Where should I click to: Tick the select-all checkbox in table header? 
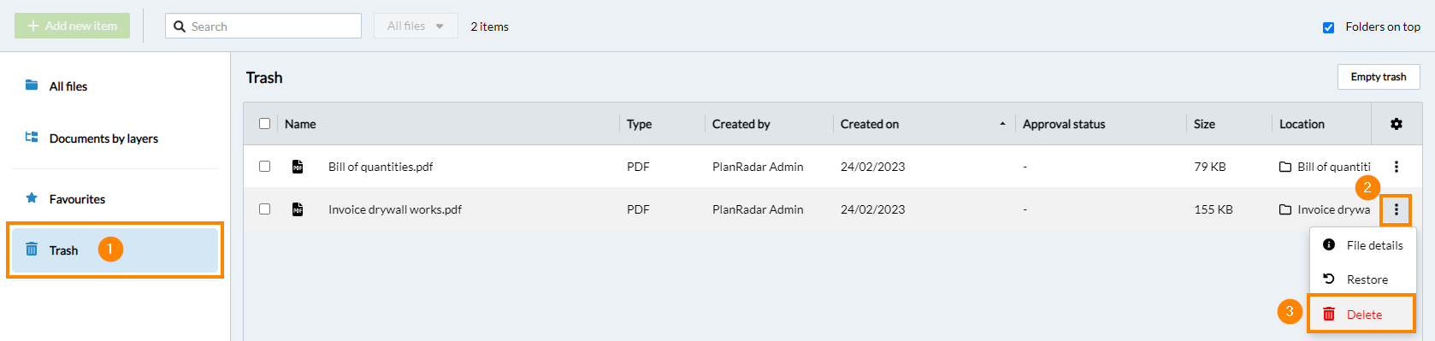(264, 124)
